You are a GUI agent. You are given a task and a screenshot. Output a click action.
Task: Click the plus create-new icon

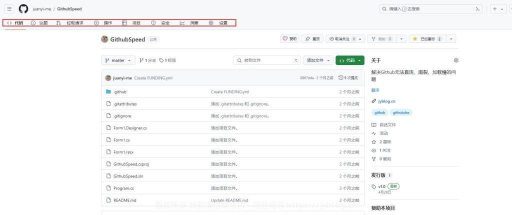click(494, 9)
